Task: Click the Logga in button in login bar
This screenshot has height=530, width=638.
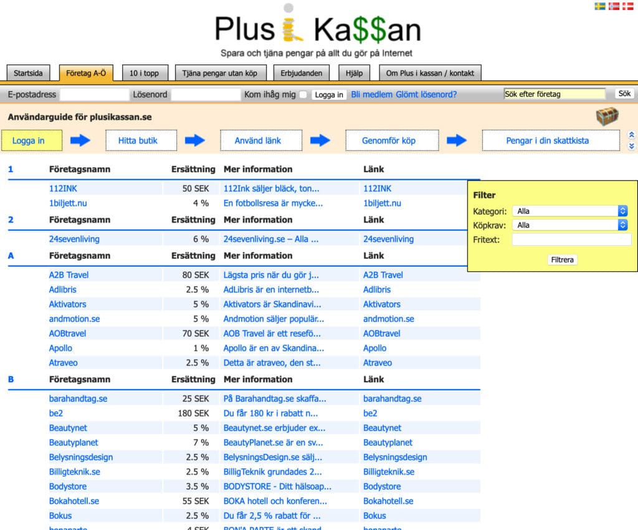Action: pos(329,95)
